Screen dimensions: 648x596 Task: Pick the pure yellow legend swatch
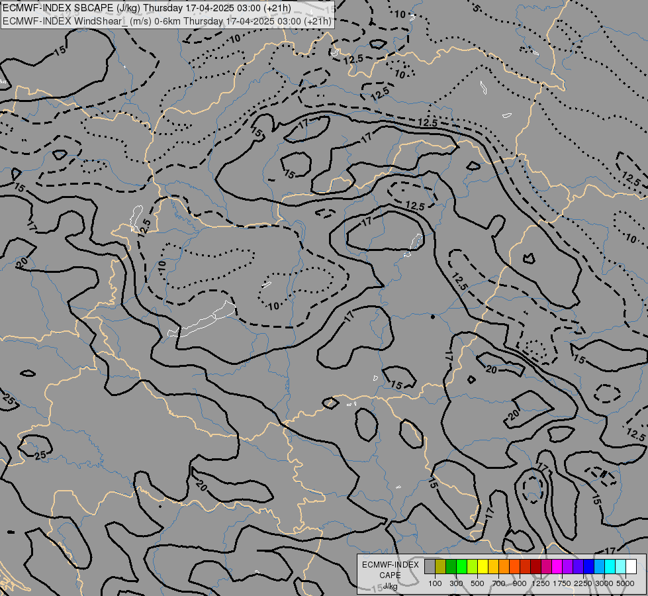point(483,566)
